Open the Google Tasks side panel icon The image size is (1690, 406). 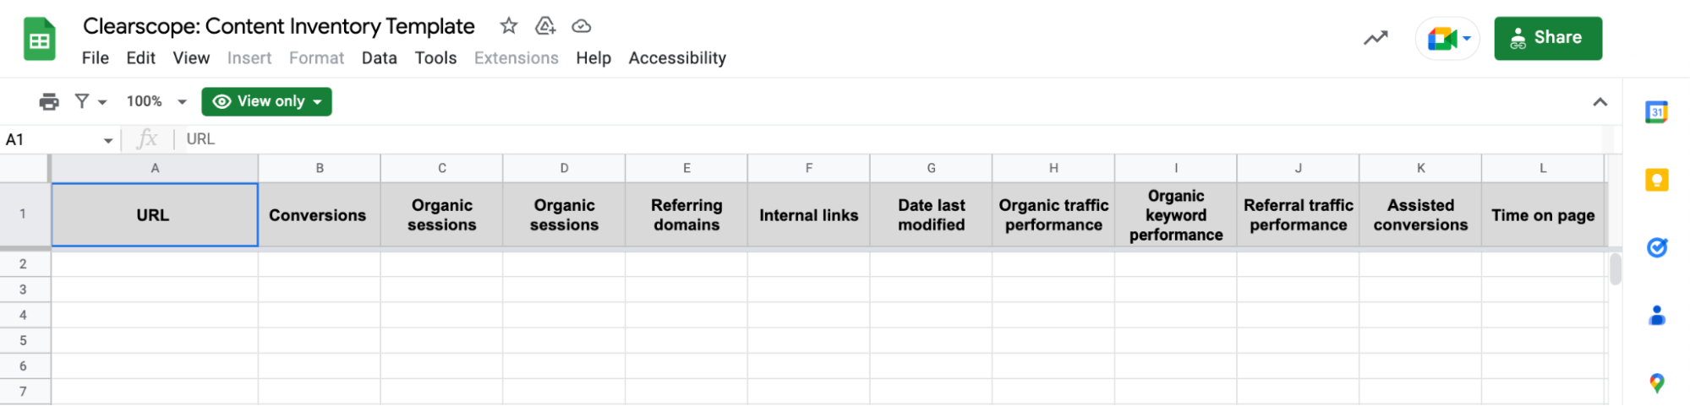(1656, 247)
